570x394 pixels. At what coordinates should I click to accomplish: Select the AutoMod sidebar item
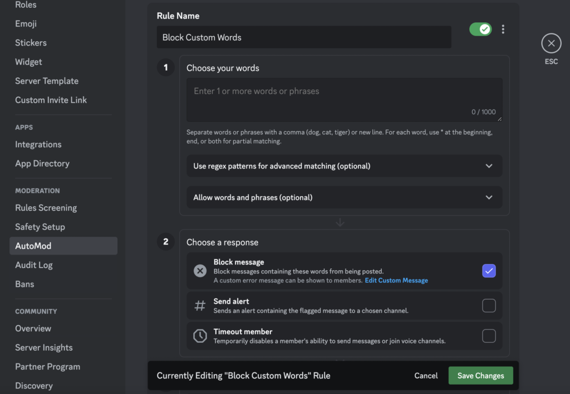(x=63, y=246)
